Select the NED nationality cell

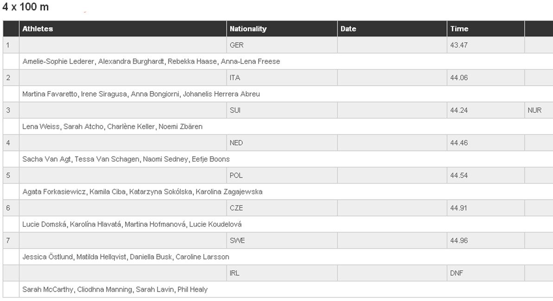click(282, 143)
